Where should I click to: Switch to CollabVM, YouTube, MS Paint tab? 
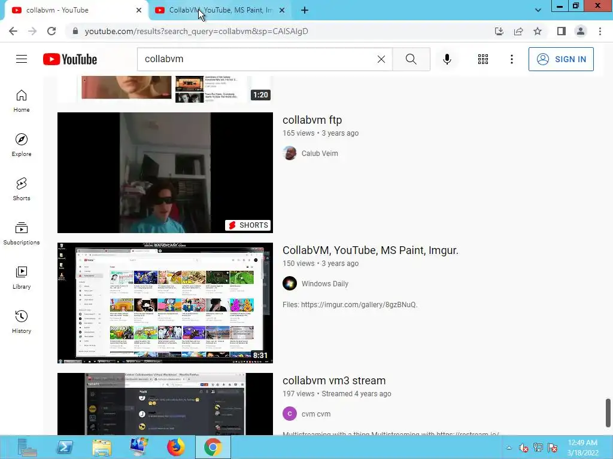coord(220,10)
